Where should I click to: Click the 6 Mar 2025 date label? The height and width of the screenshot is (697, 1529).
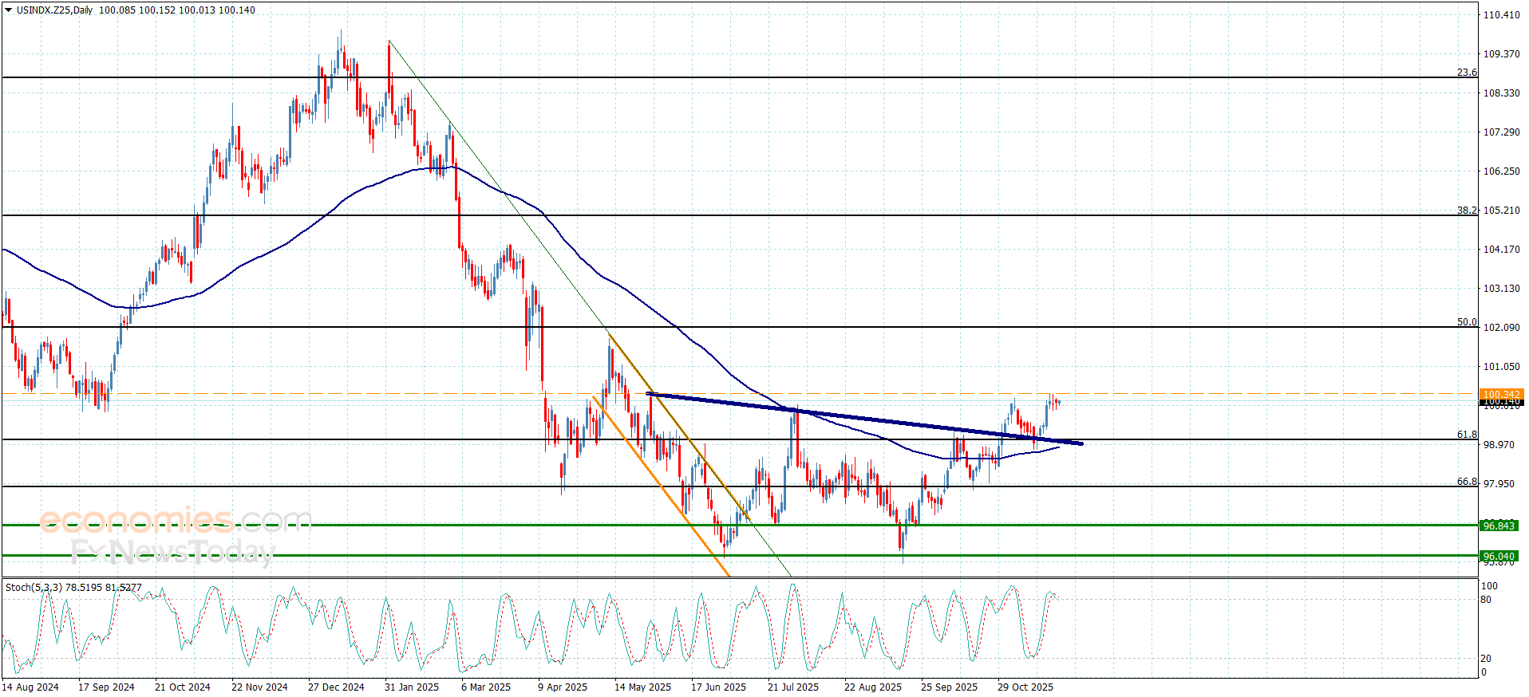click(x=486, y=687)
